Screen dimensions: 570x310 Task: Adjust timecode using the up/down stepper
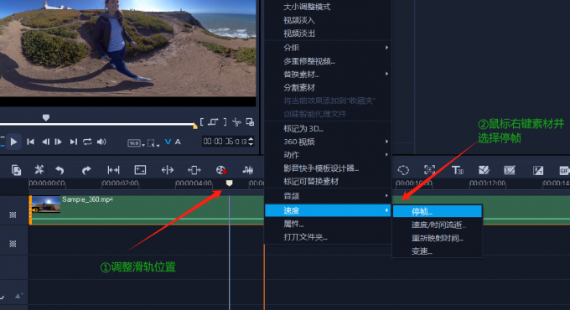[251, 142]
